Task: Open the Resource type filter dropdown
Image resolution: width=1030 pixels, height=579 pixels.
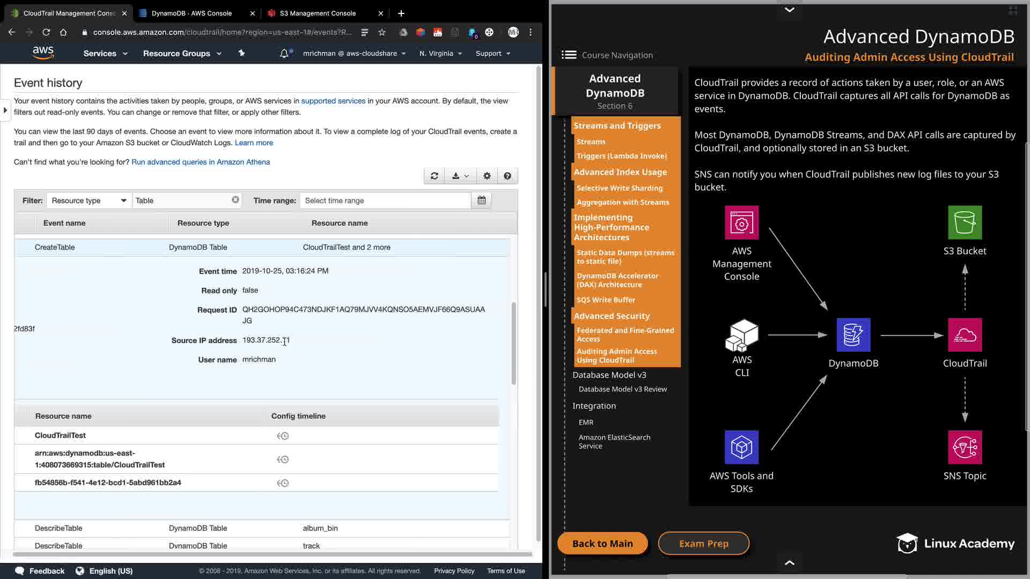Action: point(89,201)
